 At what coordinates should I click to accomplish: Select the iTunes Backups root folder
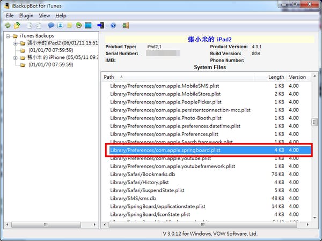pyautogui.click(x=36, y=36)
